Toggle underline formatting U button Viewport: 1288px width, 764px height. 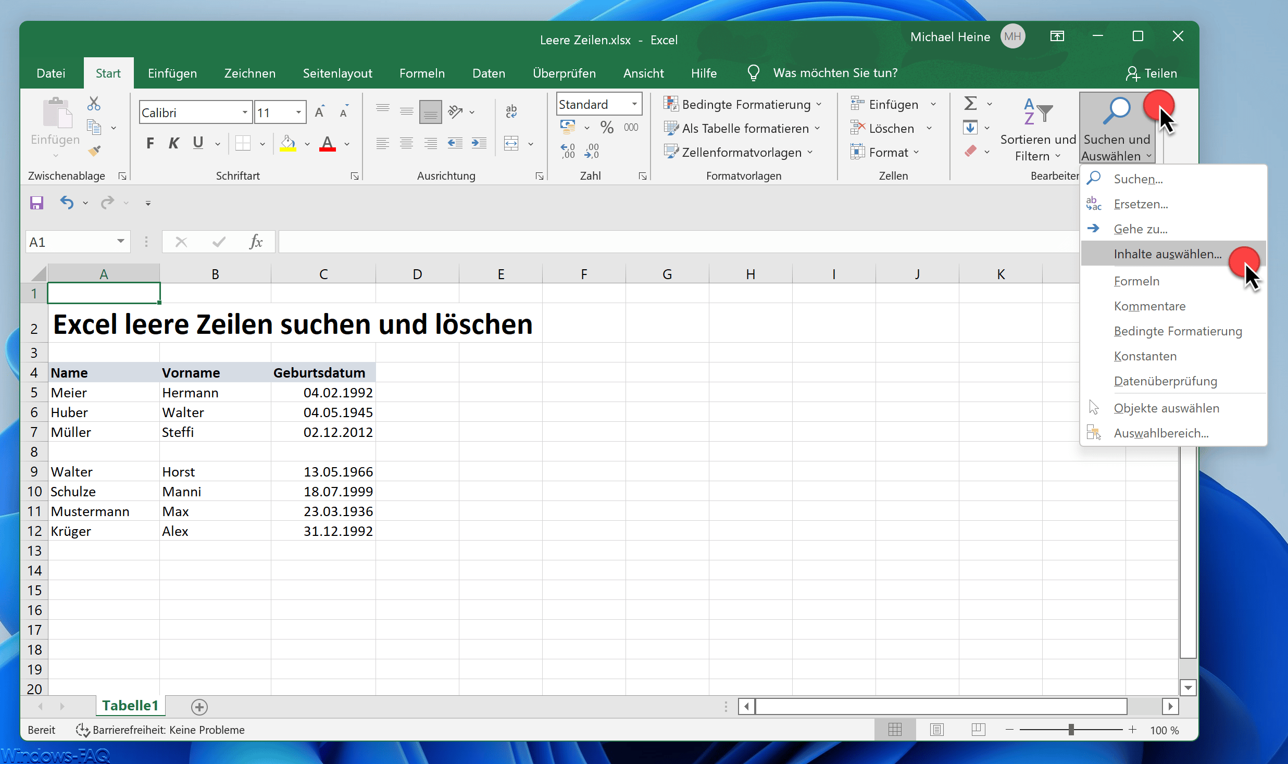click(x=198, y=143)
